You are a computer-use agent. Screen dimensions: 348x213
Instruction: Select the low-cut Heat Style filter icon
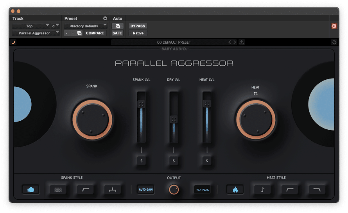290,190
